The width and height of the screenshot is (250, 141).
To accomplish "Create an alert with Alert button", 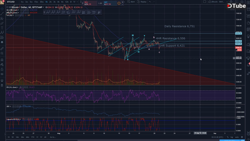I will pos(131,2).
